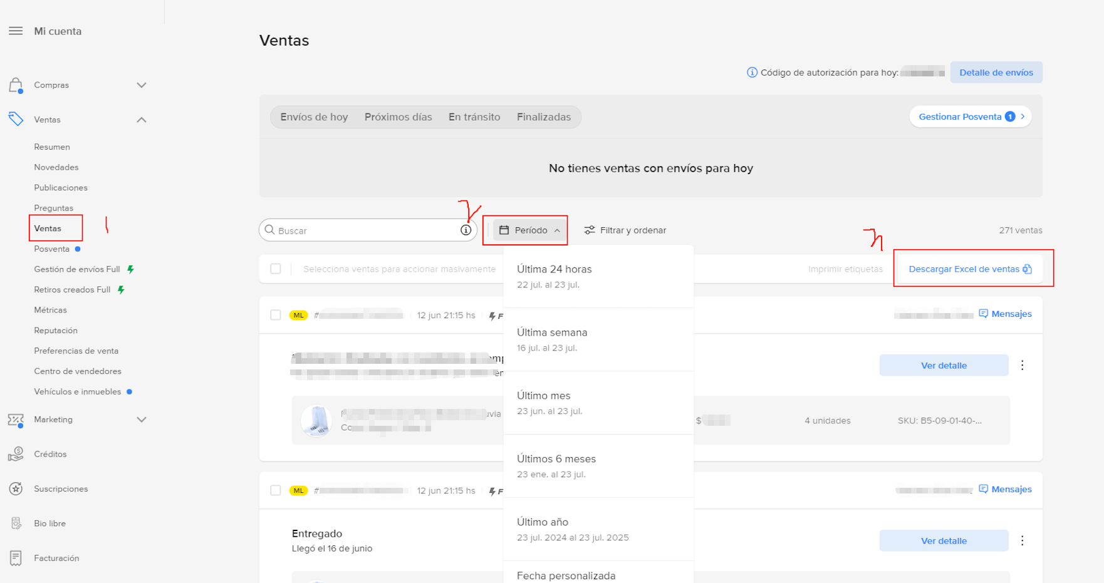Switch to Envíos de hoy tab
This screenshot has width=1104, height=583.
coord(314,117)
